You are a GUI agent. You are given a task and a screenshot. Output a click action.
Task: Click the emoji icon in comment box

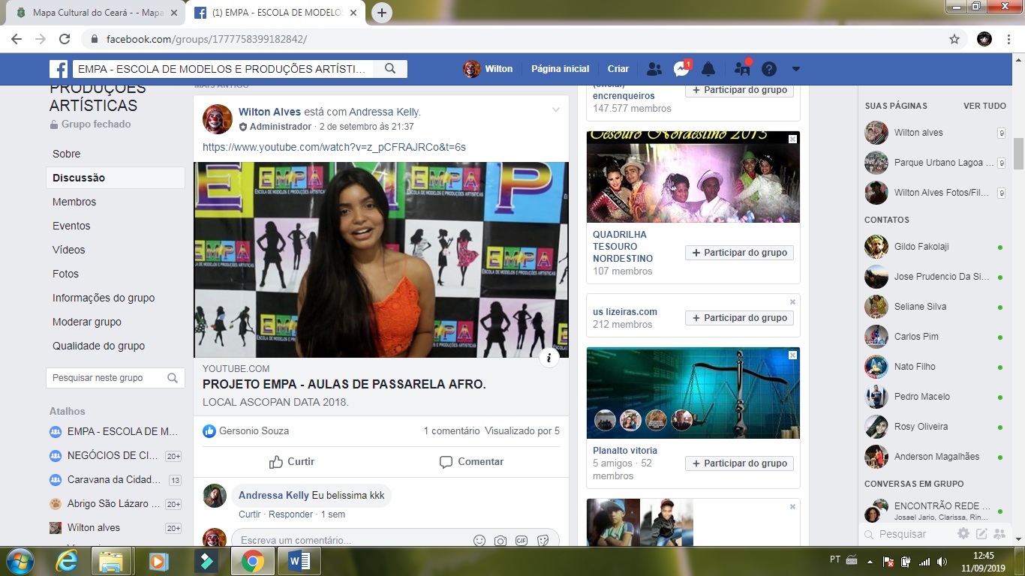tap(479, 540)
